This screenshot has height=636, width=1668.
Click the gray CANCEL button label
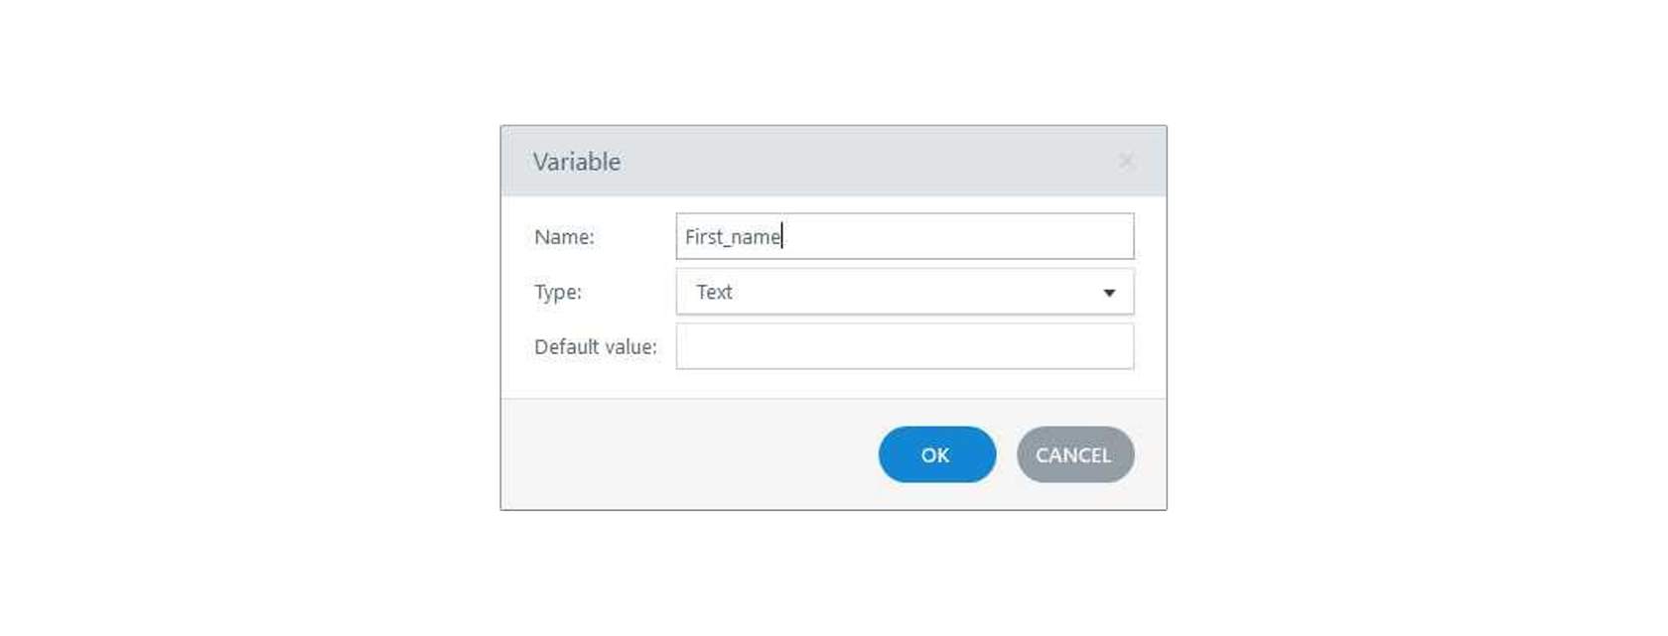pyautogui.click(x=1073, y=455)
